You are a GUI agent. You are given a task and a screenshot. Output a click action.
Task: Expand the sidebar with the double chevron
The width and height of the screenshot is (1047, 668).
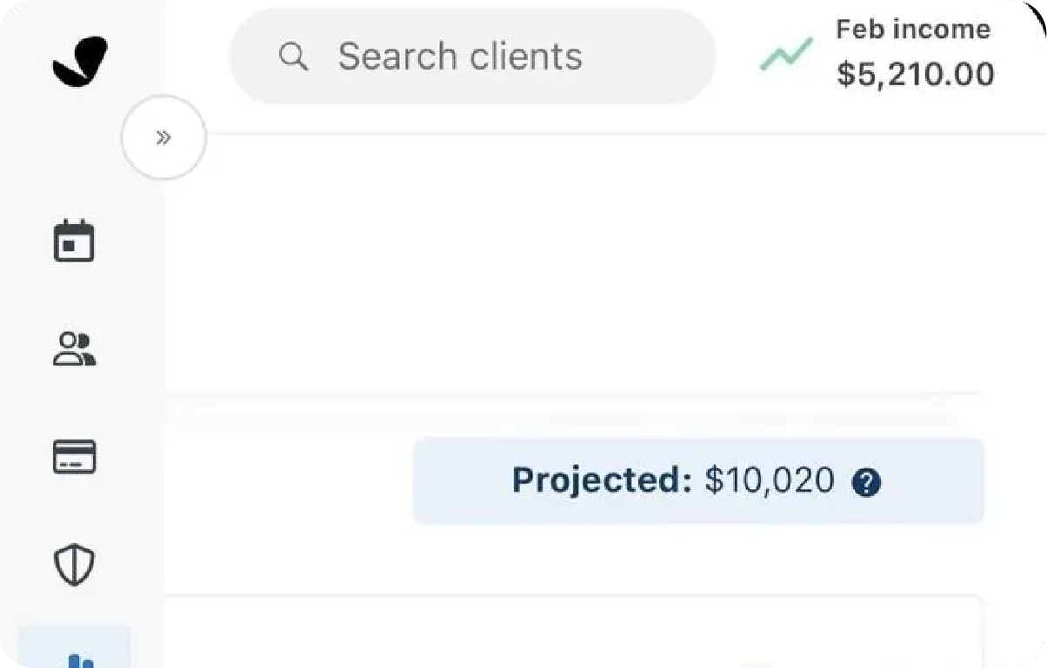pos(163,137)
